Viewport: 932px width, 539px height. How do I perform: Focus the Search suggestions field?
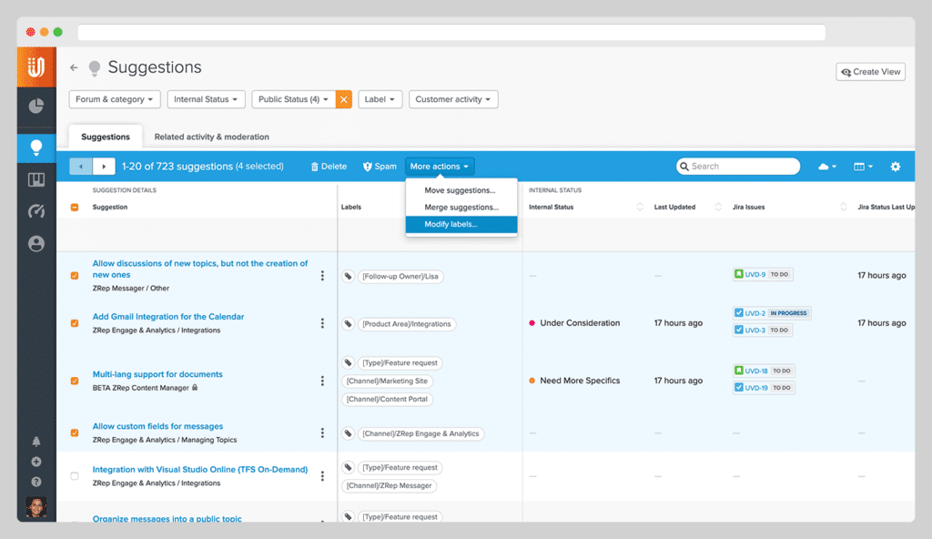click(737, 167)
